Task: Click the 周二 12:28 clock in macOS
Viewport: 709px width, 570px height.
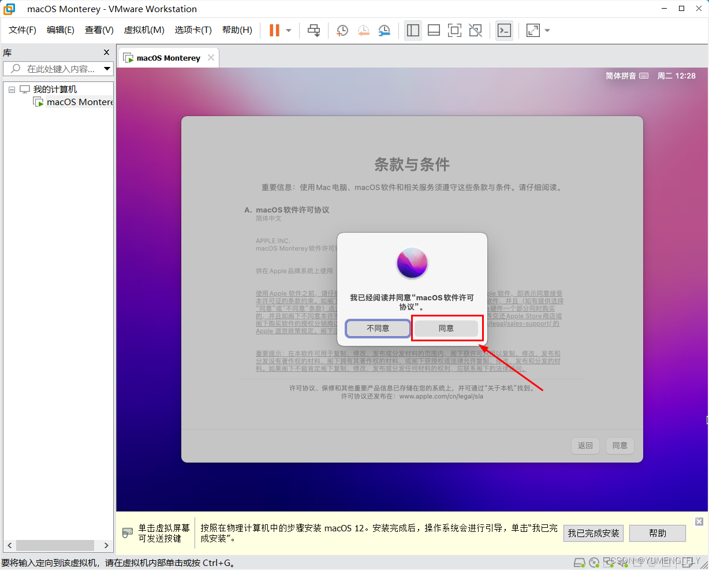Action: 677,76
